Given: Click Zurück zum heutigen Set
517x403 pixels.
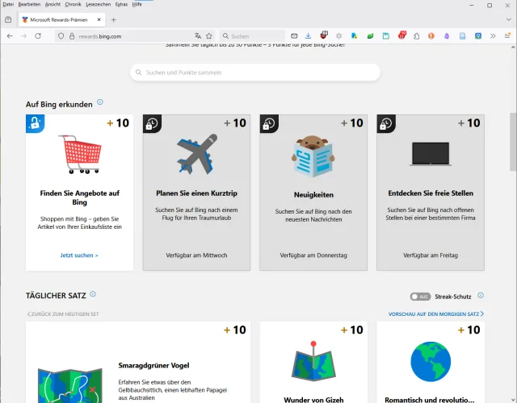Looking at the screenshot, I should click(63, 314).
